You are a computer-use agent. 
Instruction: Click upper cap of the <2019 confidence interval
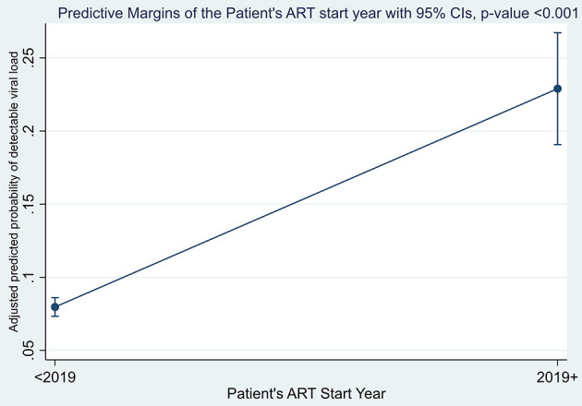pyautogui.click(x=55, y=297)
